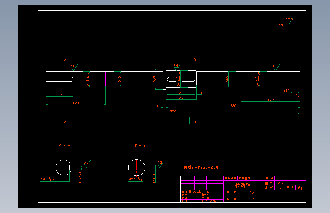Viewport: 330px width, 213px height.
Task: Select the 385 dimension text
Action: (233, 105)
